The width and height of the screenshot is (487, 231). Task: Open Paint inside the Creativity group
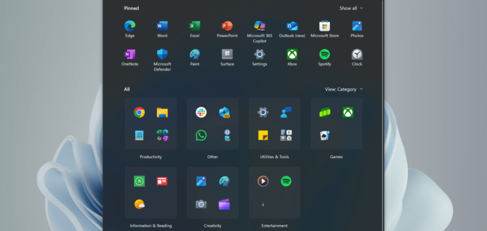224,181
